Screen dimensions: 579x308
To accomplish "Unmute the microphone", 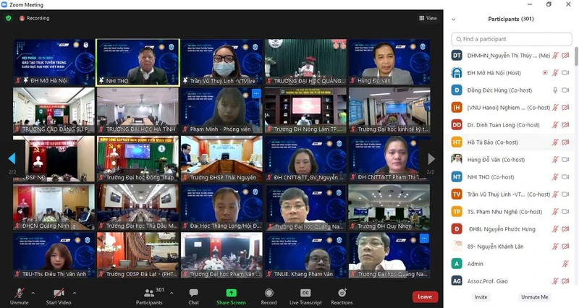I will pos(20,296).
